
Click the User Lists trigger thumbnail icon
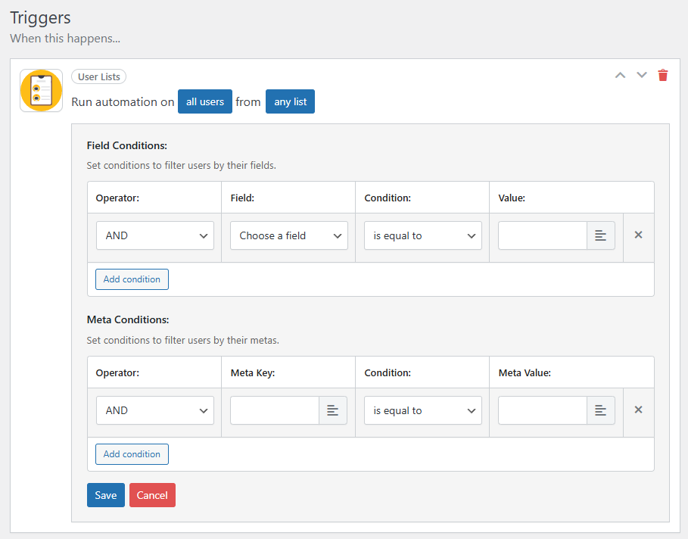pos(41,91)
